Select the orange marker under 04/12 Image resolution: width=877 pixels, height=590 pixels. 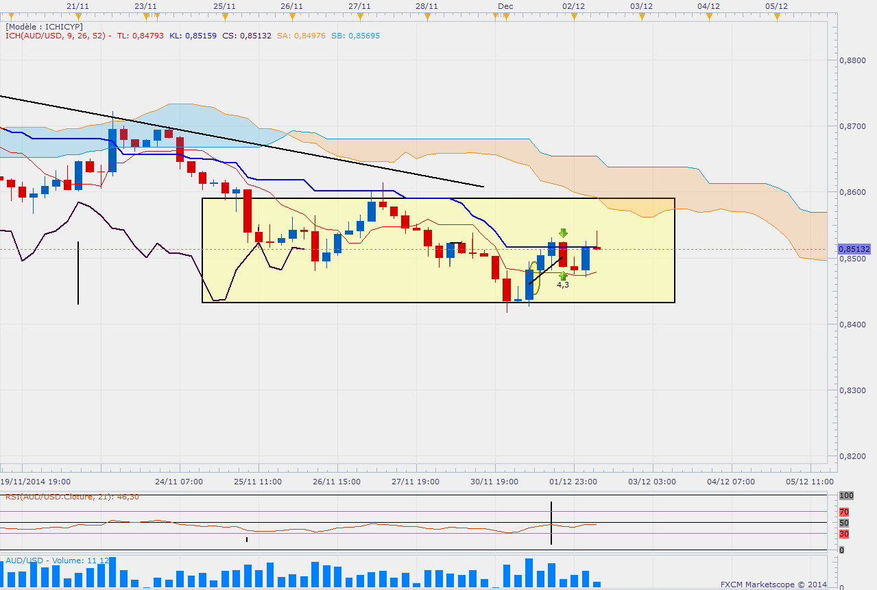(x=708, y=15)
